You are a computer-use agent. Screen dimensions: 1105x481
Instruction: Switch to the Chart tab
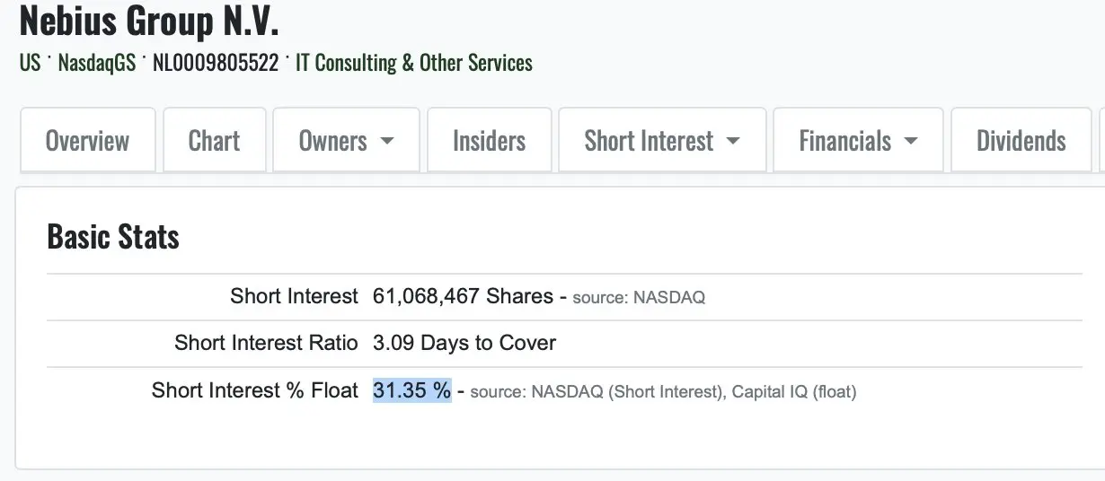214,140
